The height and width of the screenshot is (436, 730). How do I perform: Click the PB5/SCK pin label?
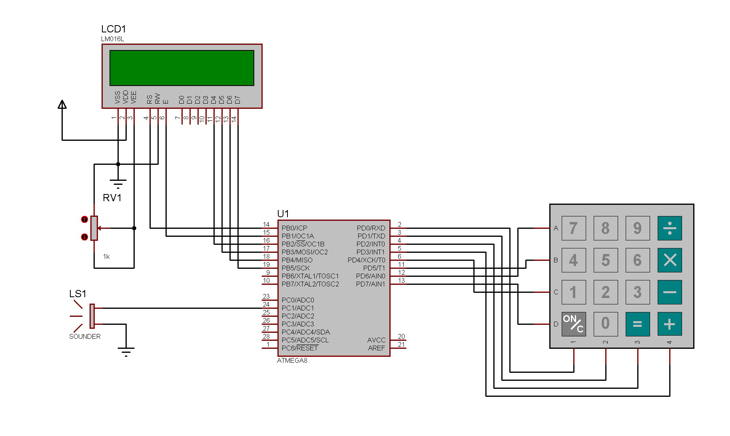point(295,268)
